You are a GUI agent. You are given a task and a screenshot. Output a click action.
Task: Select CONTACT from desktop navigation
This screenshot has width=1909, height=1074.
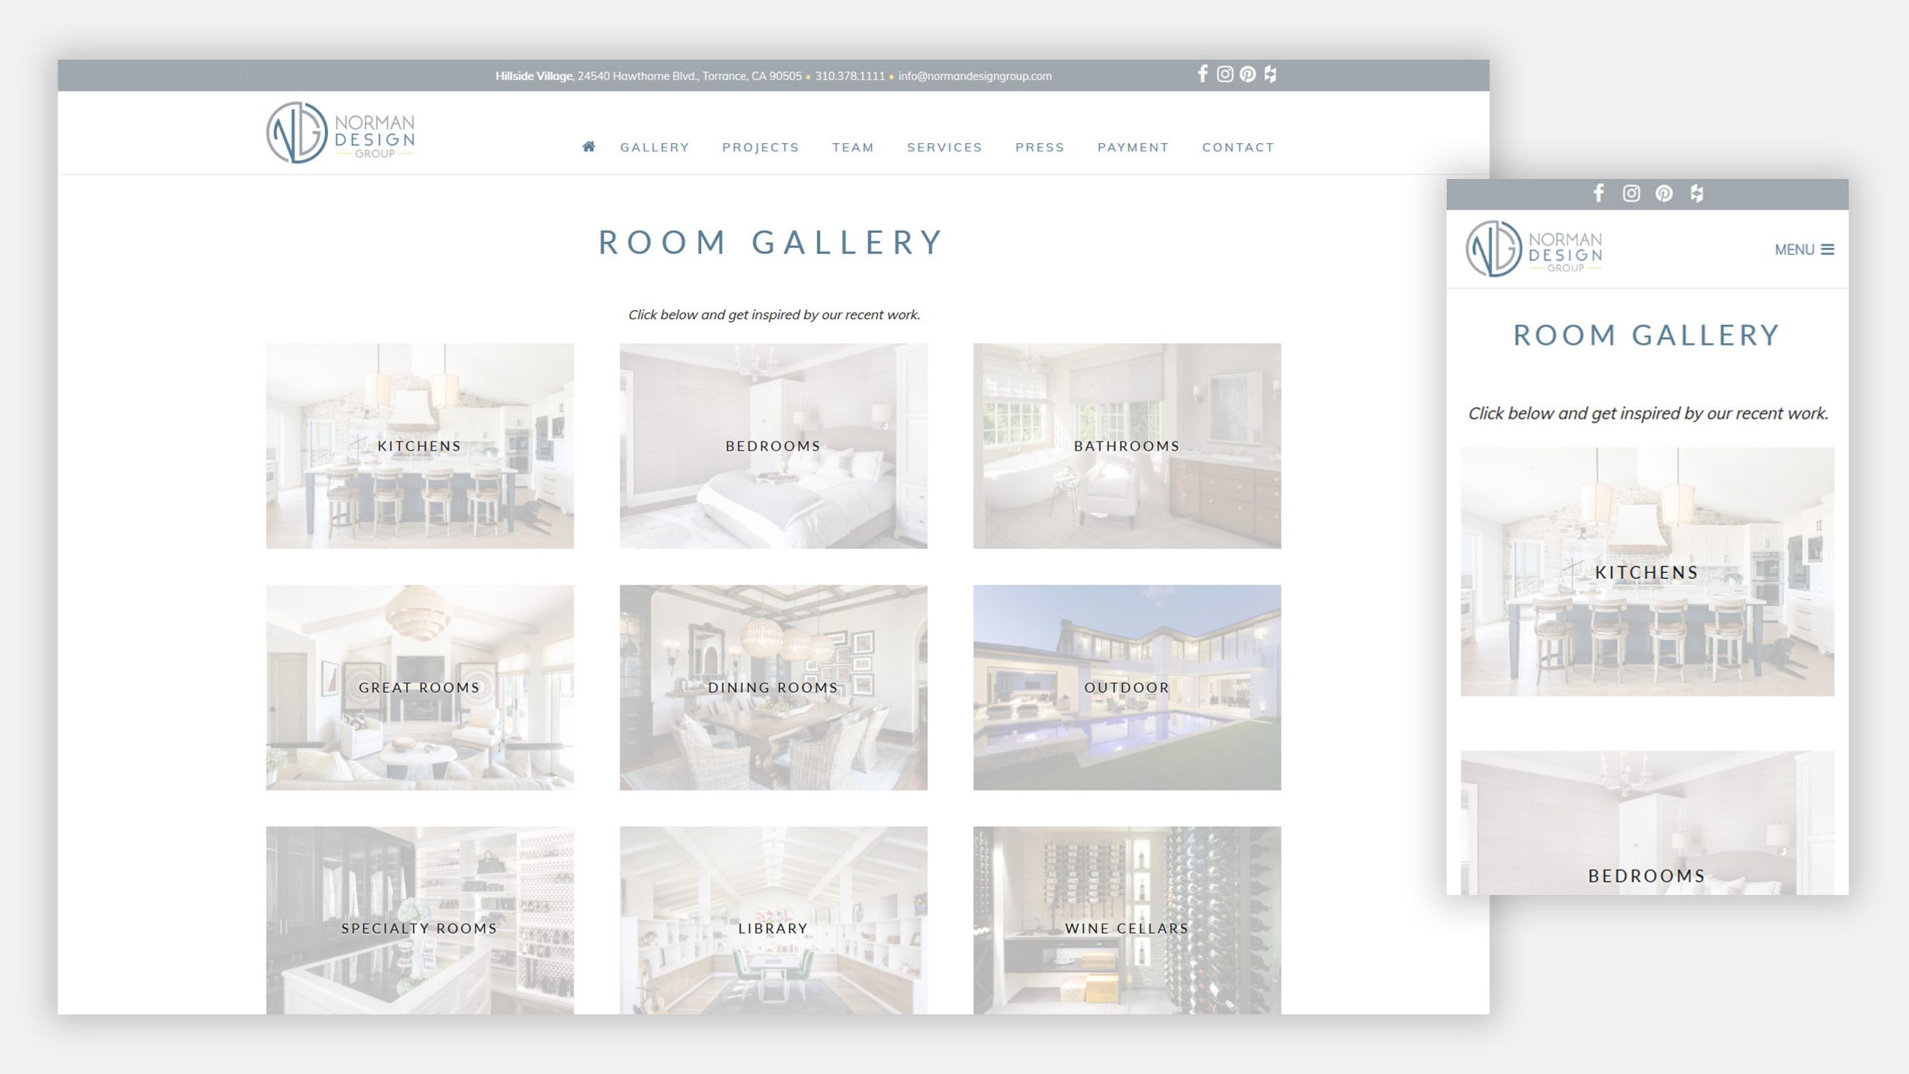coord(1238,147)
